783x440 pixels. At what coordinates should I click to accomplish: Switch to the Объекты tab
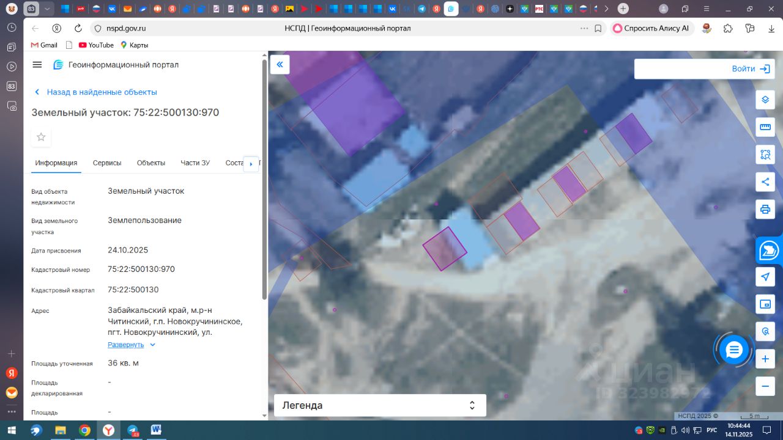(x=151, y=163)
